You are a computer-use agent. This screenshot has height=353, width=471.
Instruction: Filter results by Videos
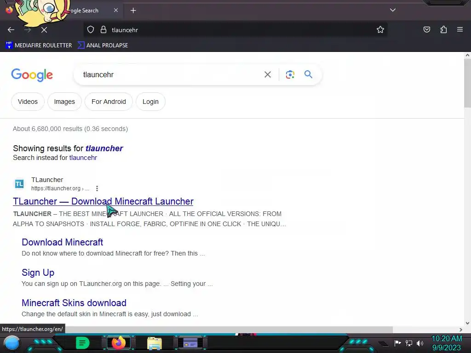click(28, 102)
